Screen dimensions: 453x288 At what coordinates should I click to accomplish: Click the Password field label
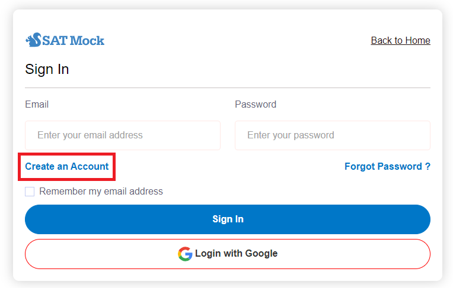point(256,105)
